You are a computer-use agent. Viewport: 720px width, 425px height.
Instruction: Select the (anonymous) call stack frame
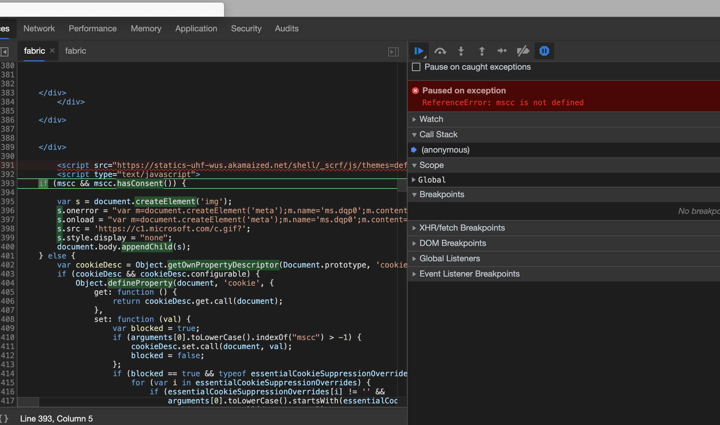click(445, 150)
